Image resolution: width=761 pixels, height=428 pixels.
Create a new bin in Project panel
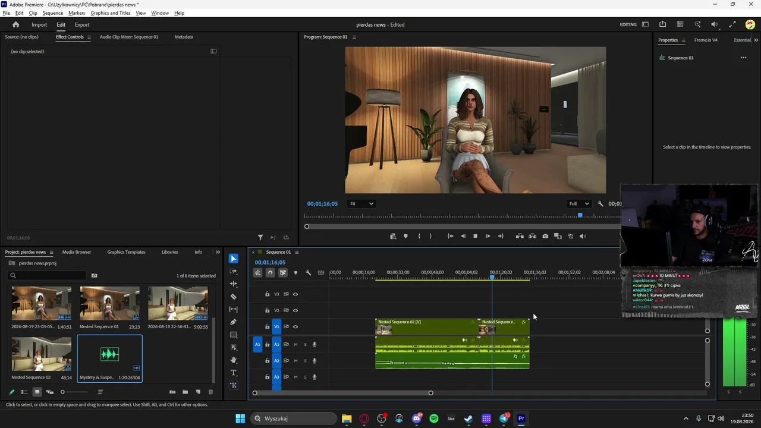click(185, 392)
